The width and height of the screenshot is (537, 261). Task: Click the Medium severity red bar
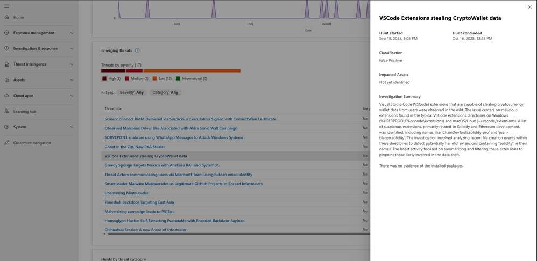pyautogui.click(x=135, y=70)
